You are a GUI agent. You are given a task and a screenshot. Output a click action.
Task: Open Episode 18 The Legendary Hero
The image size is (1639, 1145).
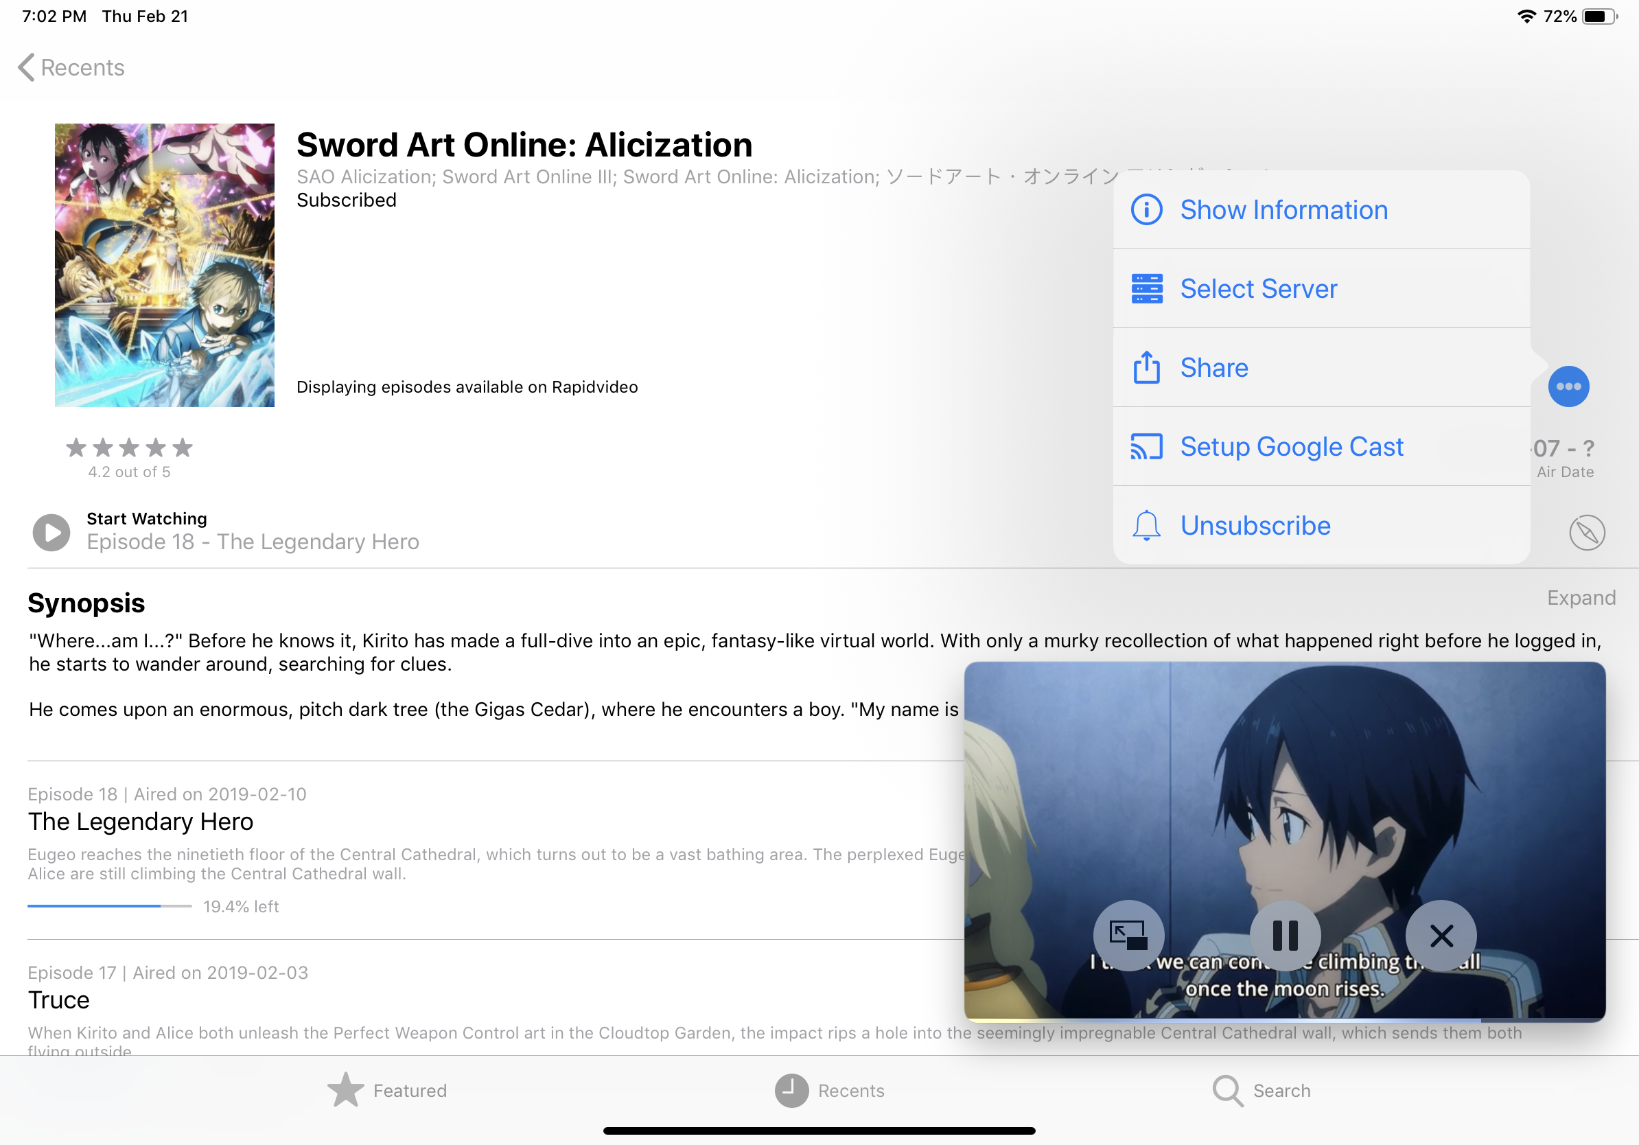tap(141, 822)
